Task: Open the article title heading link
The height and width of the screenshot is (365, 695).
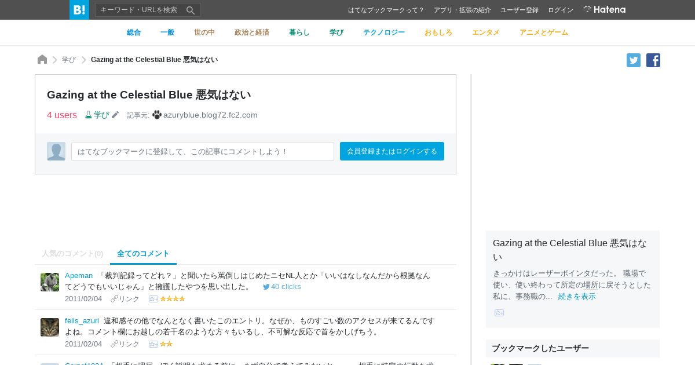Action: point(149,95)
